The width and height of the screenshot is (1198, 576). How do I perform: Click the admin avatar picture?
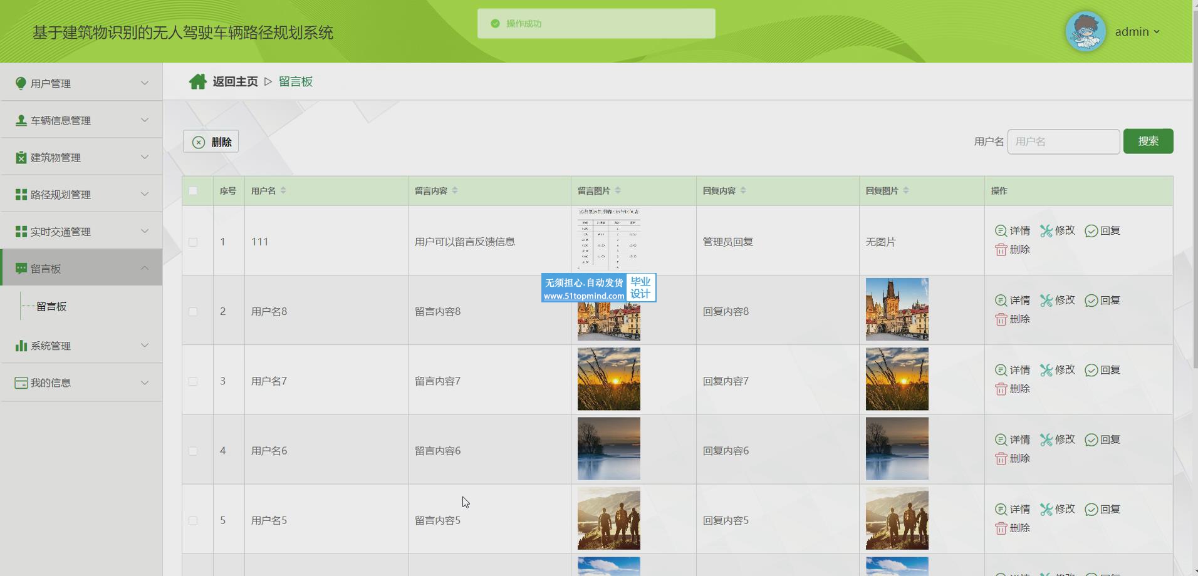click(1086, 31)
